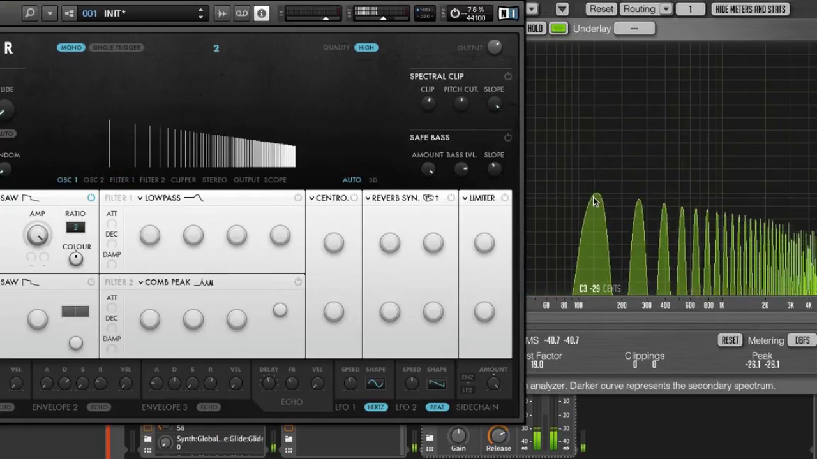Toggle LFO 2 BEAT mode
Screen dimensions: 817x459
click(x=437, y=407)
